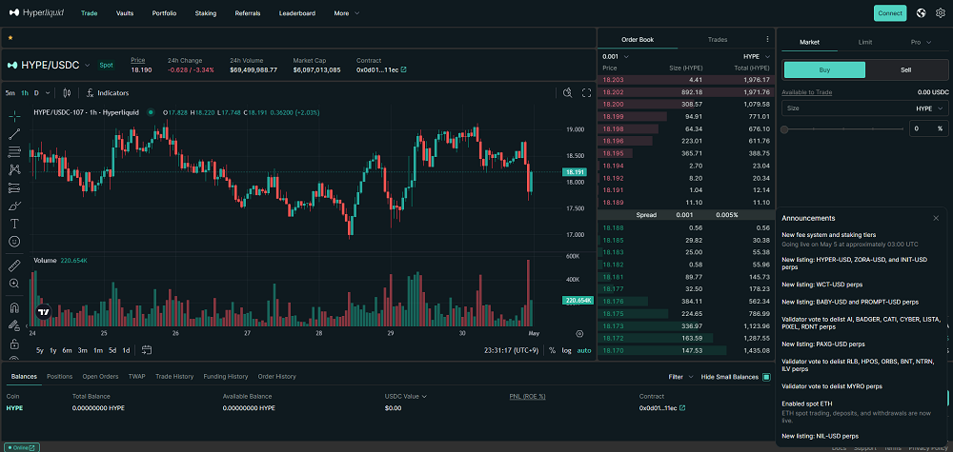Open the Filter dropdown

point(680,377)
